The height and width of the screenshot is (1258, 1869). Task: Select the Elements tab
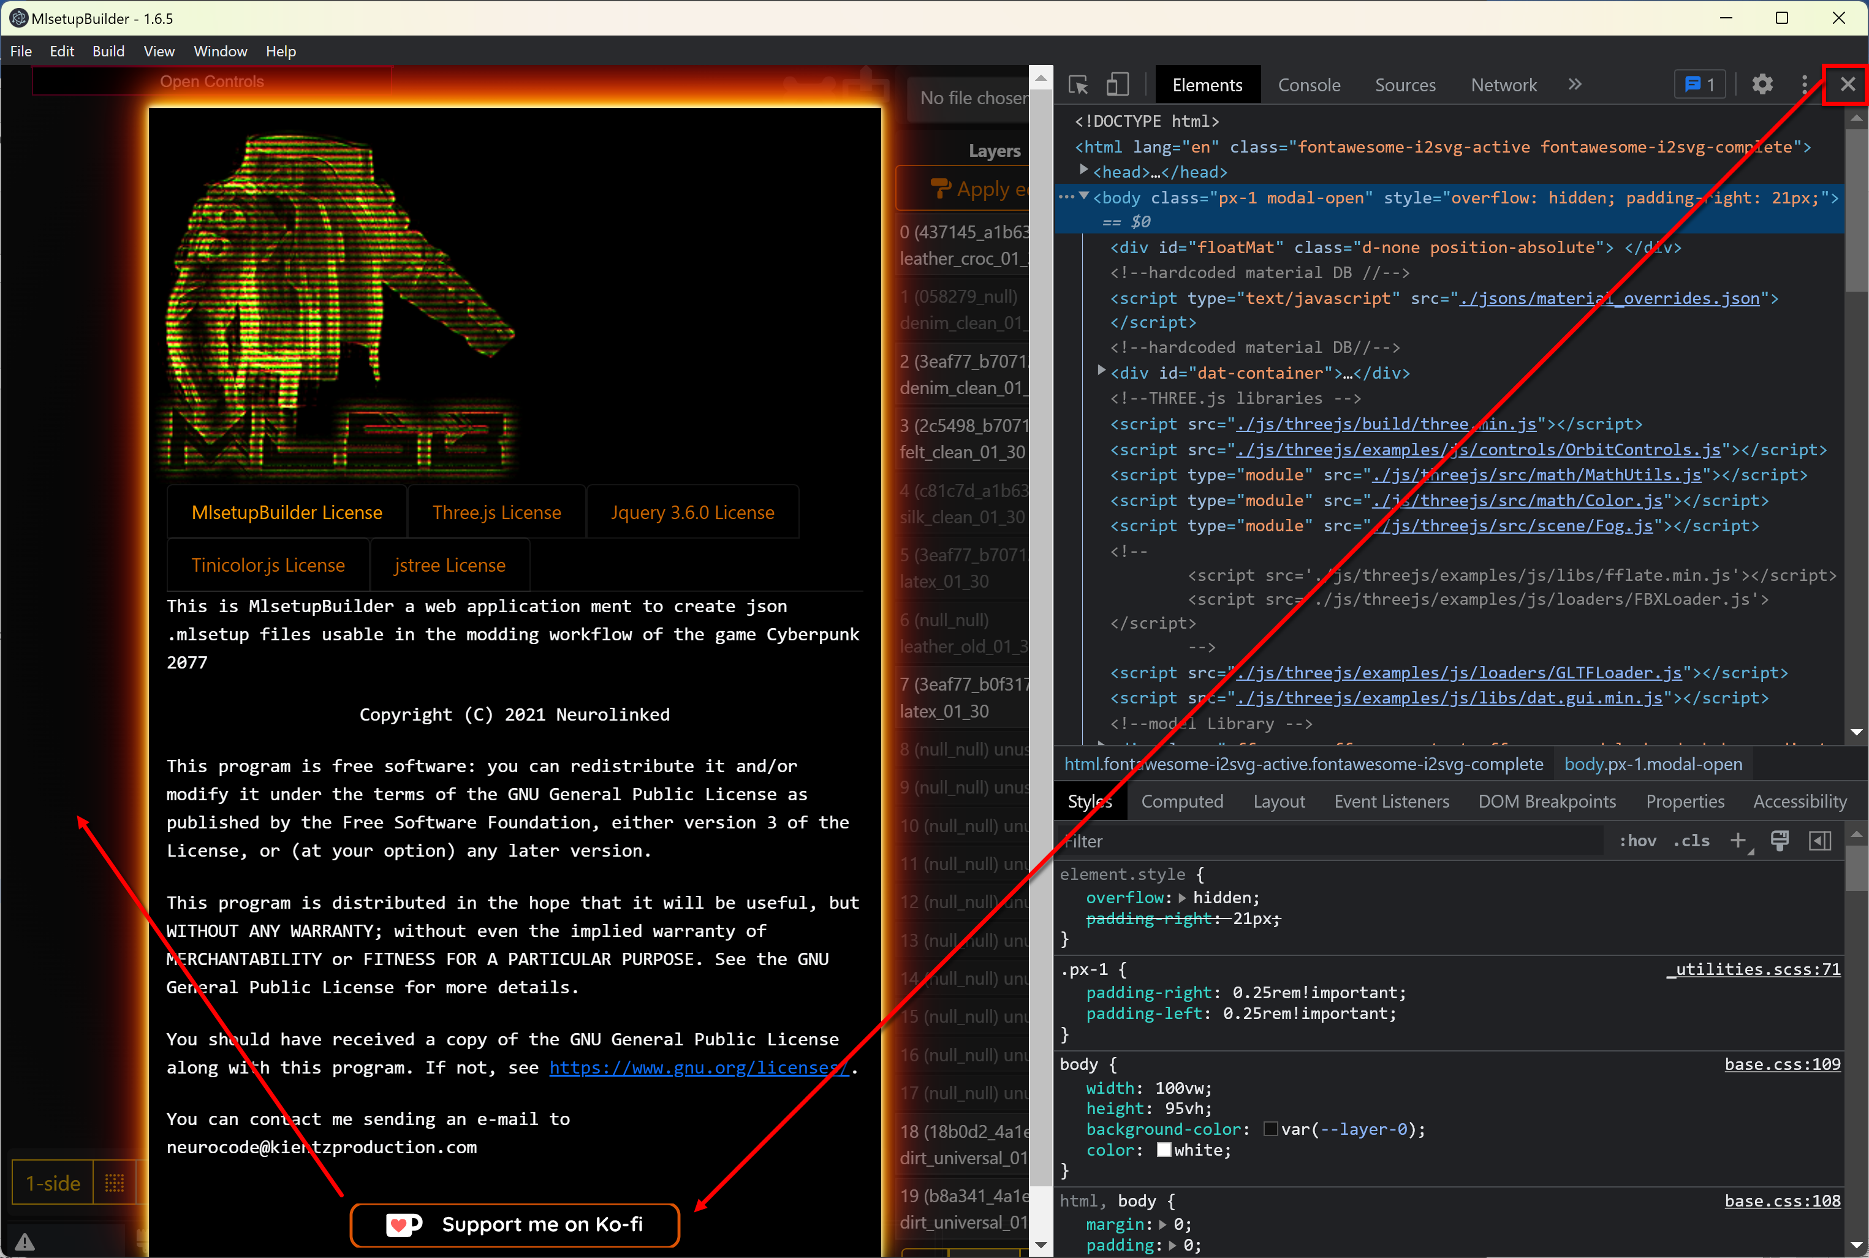pyautogui.click(x=1207, y=84)
